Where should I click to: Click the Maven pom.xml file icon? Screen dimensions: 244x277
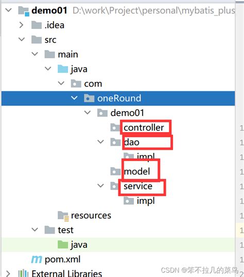(x=37, y=259)
